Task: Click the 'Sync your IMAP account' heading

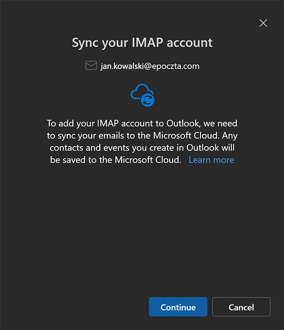Action: point(142,42)
